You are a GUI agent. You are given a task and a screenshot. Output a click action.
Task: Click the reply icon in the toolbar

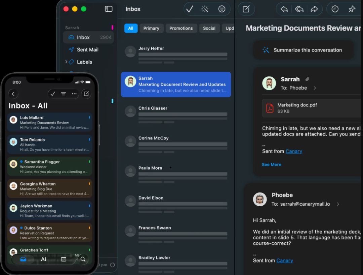coord(283,9)
